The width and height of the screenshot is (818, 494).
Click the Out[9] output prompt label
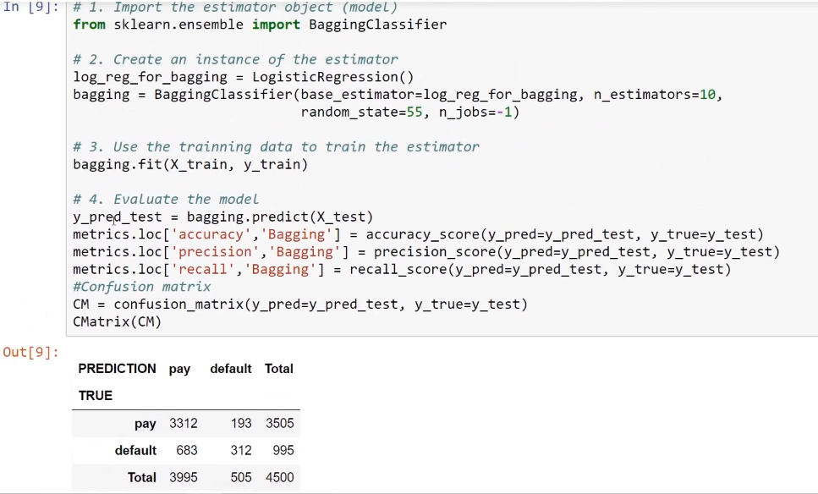tap(30, 352)
